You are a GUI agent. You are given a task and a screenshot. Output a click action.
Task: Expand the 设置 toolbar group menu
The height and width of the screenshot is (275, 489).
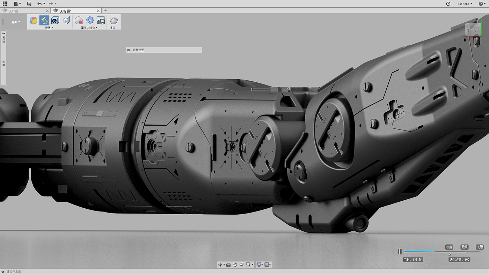(49, 28)
